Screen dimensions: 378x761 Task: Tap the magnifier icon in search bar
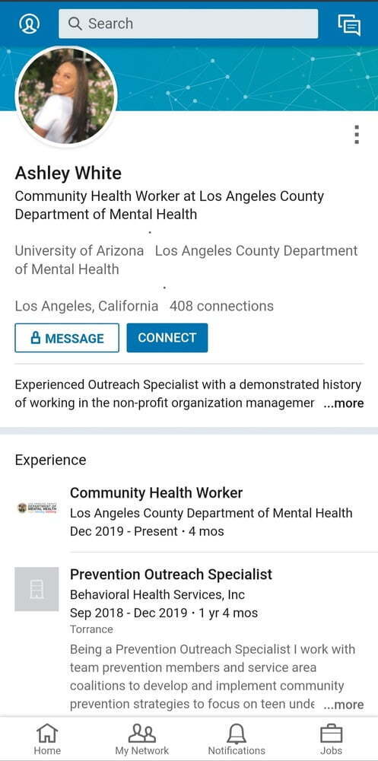coord(75,24)
